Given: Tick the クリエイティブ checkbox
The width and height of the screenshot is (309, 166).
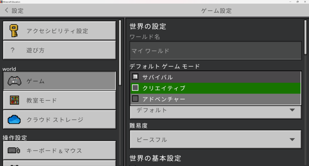Looking at the screenshot, I should 135,88.
